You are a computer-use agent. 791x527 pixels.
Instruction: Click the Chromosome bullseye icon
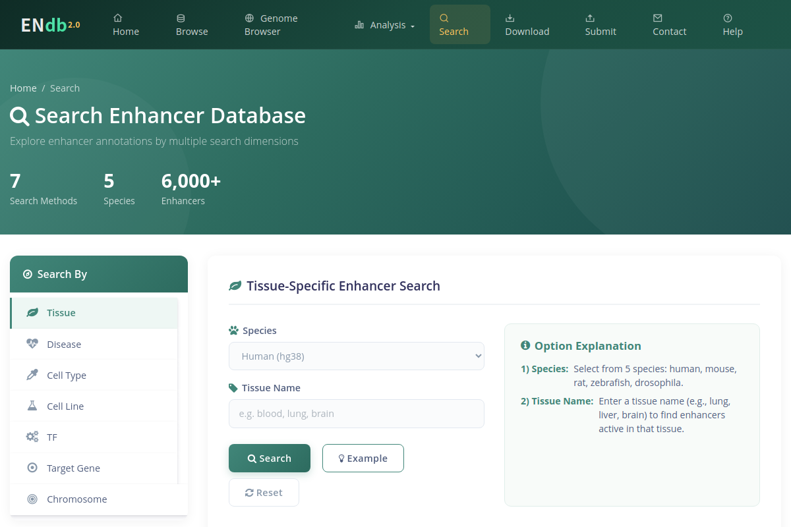[32, 499]
